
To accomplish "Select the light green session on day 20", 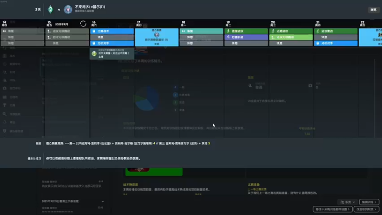I will pyautogui.click(x=291, y=37).
